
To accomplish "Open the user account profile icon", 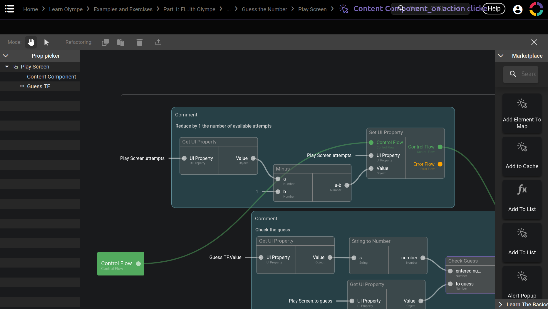I will [518, 9].
